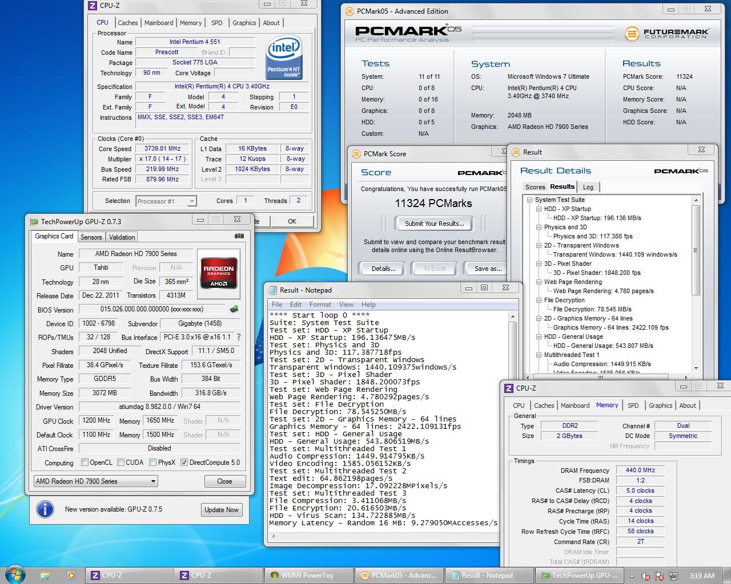
Task: Click the GPU-Z screenshot camera icon
Action: click(x=239, y=236)
